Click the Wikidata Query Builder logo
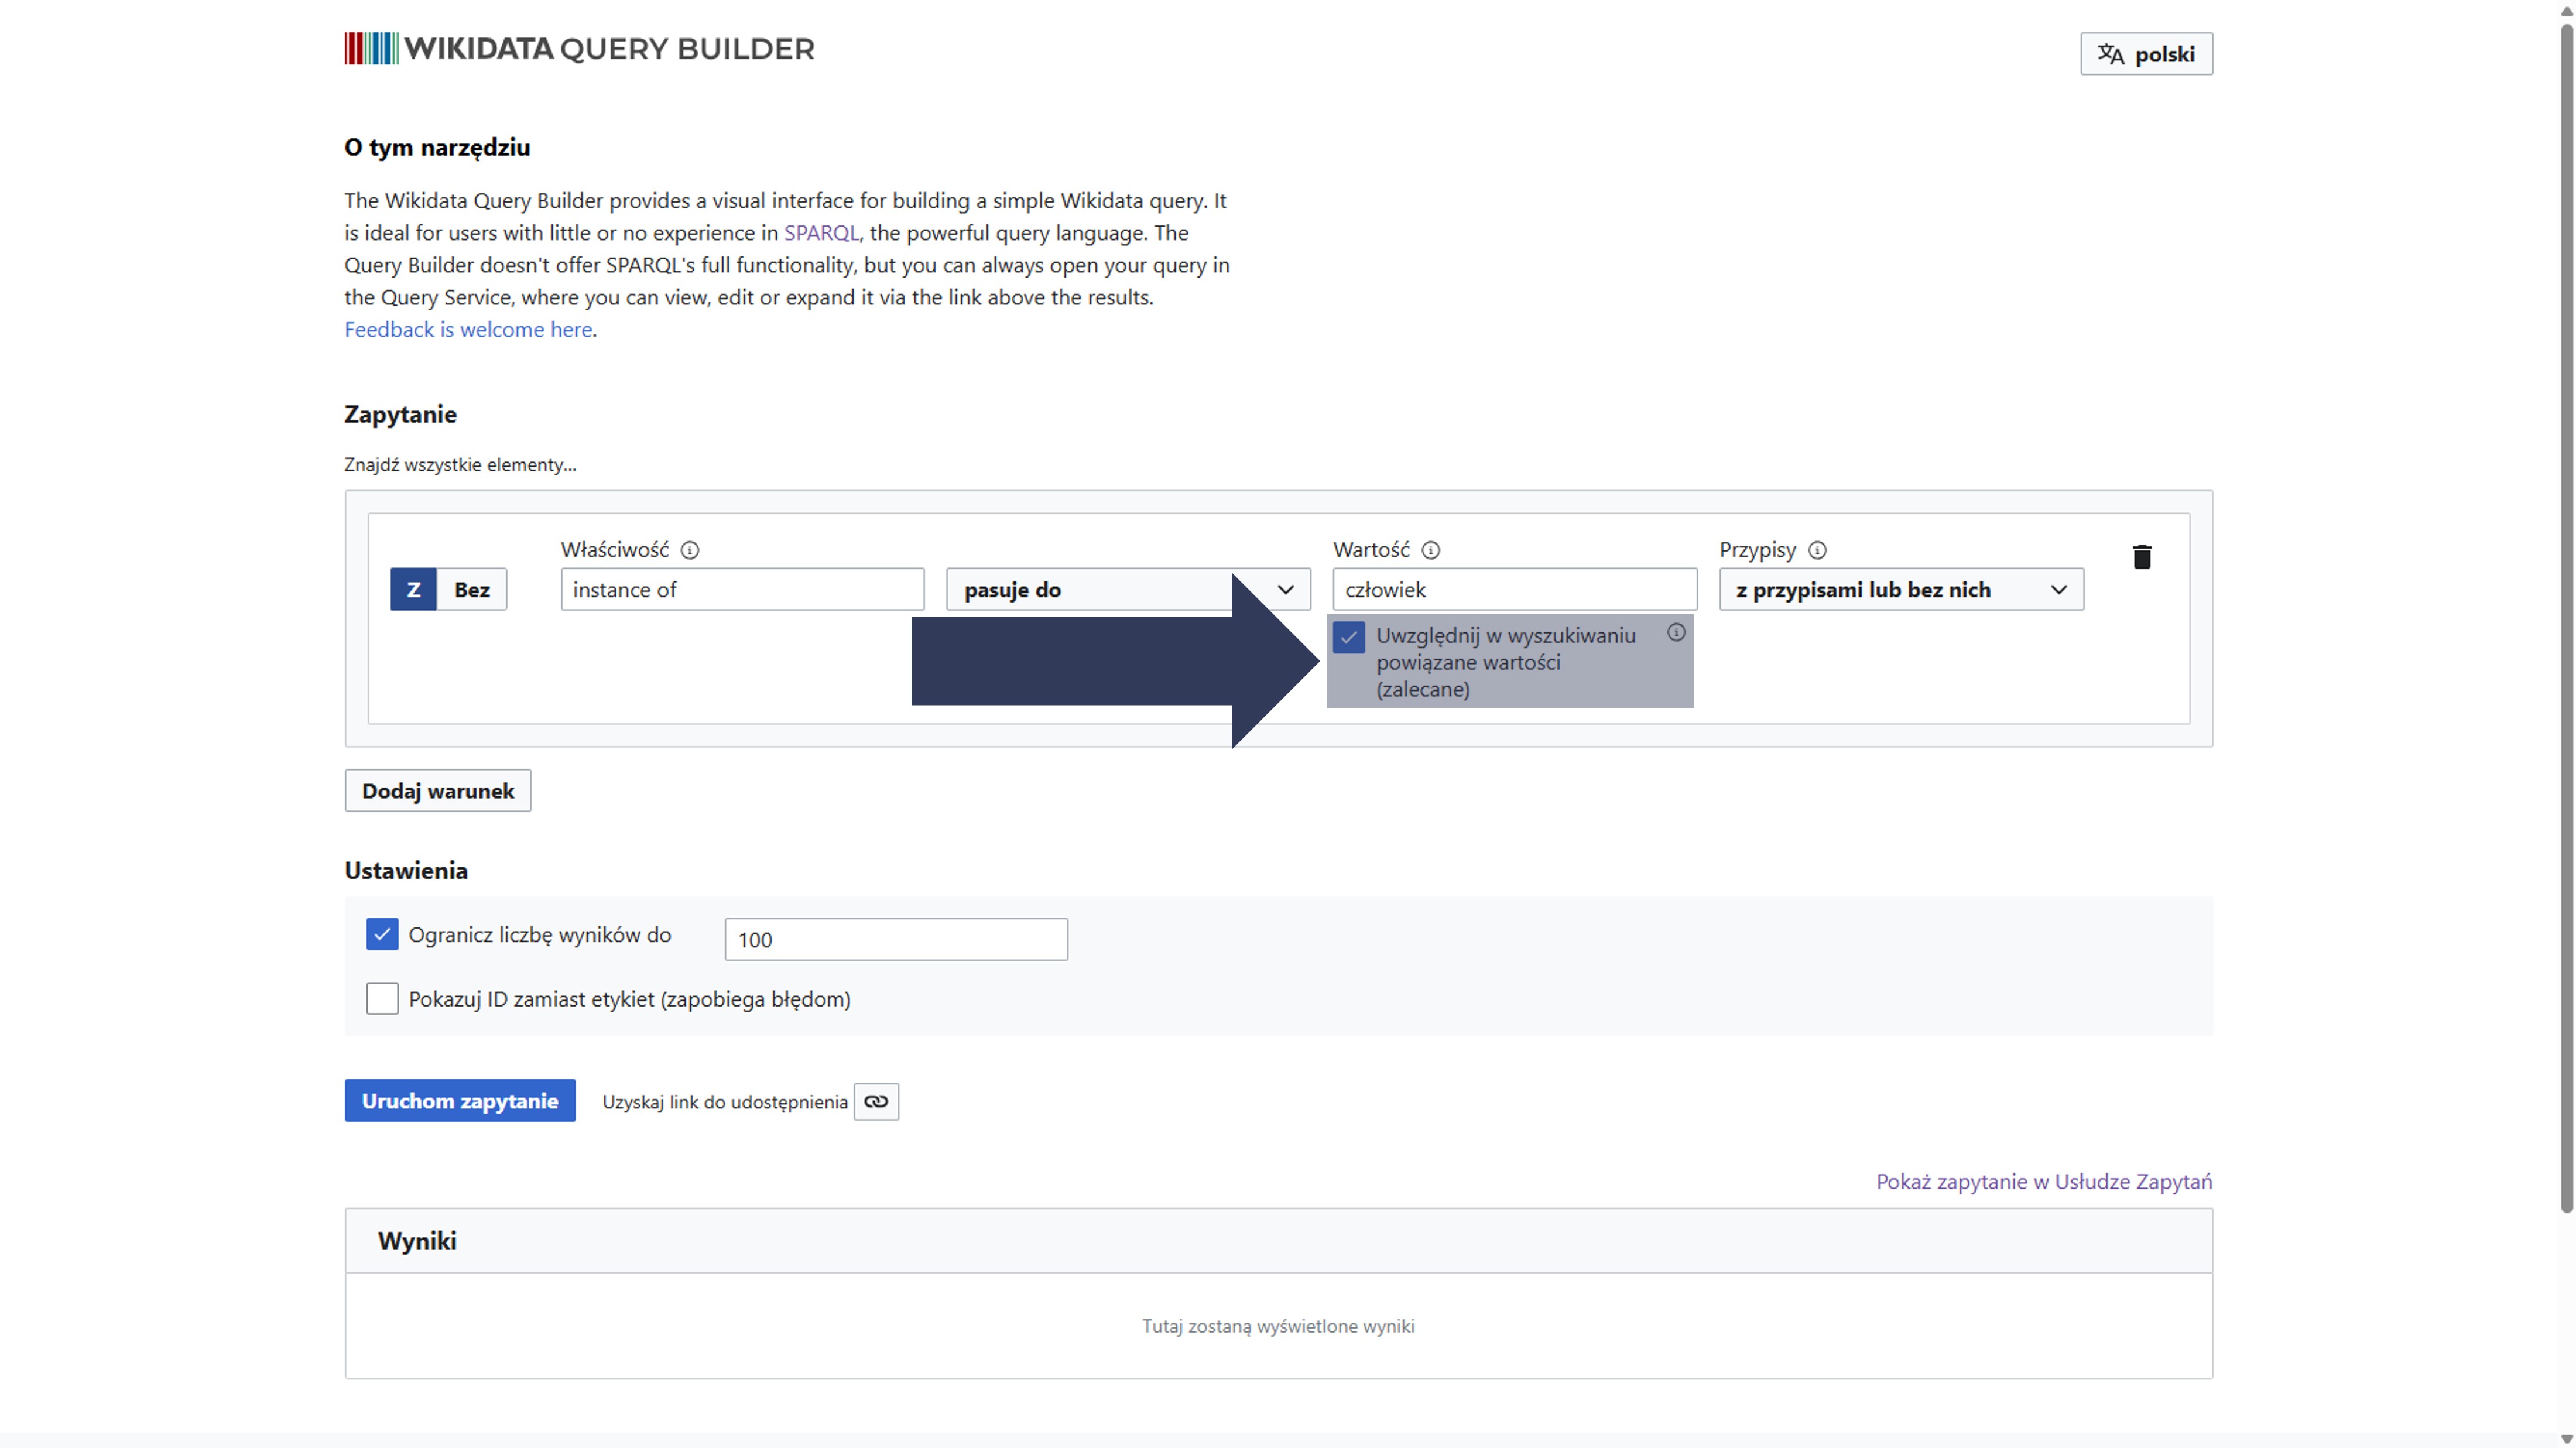The height and width of the screenshot is (1448, 2576). (579, 48)
